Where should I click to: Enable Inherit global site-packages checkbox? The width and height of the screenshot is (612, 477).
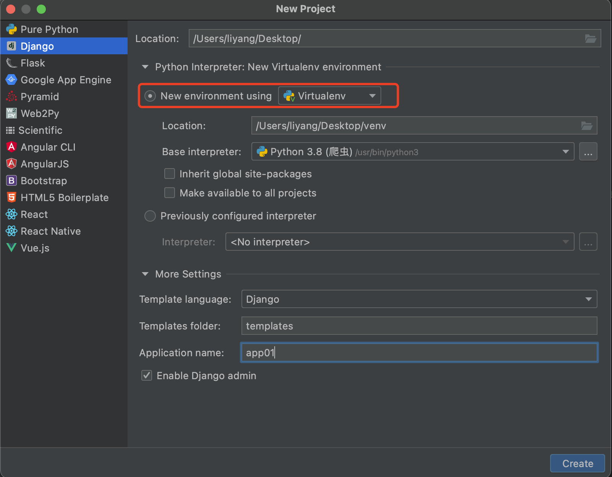[x=170, y=174]
